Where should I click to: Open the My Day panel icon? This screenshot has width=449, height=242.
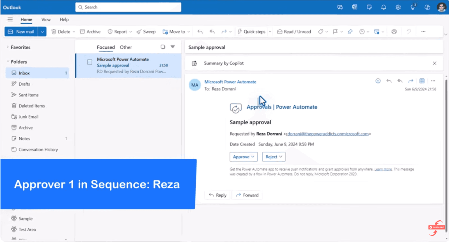coord(369,7)
